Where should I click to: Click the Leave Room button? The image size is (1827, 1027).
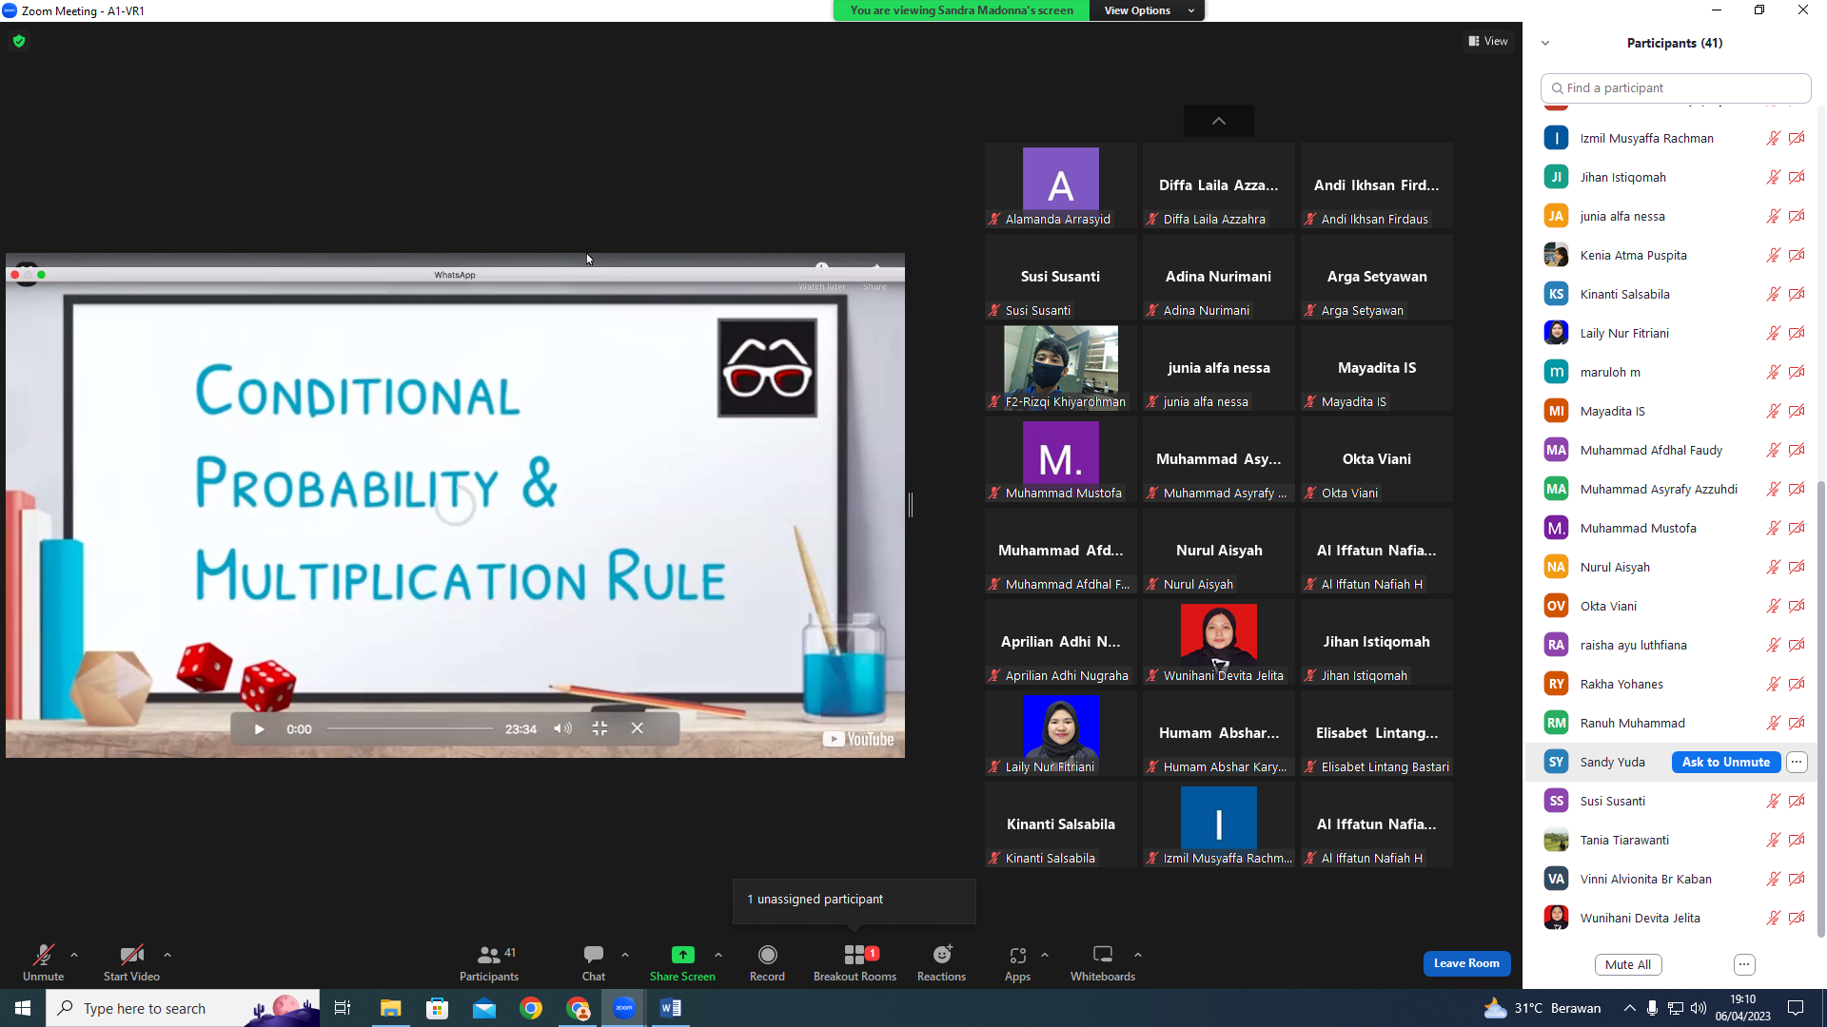click(1466, 963)
